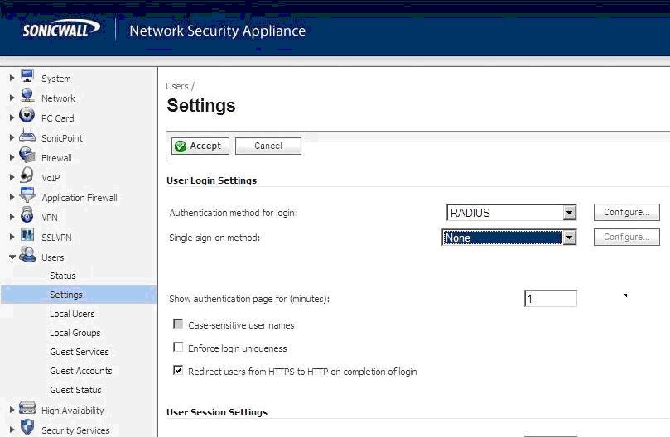The width and height of the screenshot is (670, 437).
Task: Open Local Users in sidebar menu
Action: click(72, 314)
